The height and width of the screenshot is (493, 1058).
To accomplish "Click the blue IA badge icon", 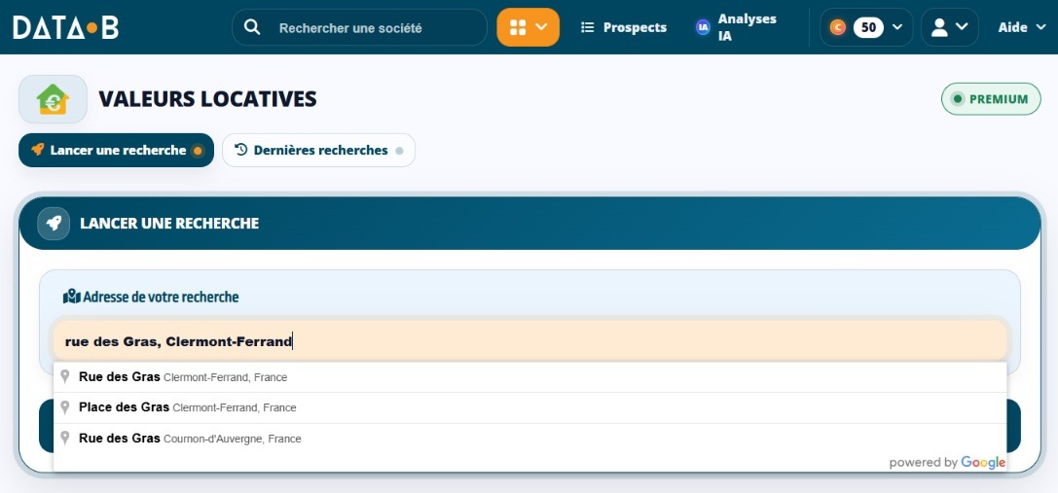I will pyautogui.click(x=703, y=27).
